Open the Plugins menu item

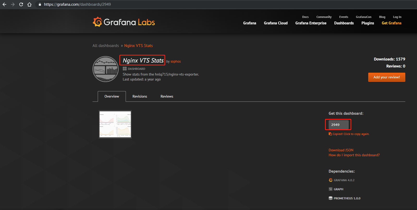point(368,23)
